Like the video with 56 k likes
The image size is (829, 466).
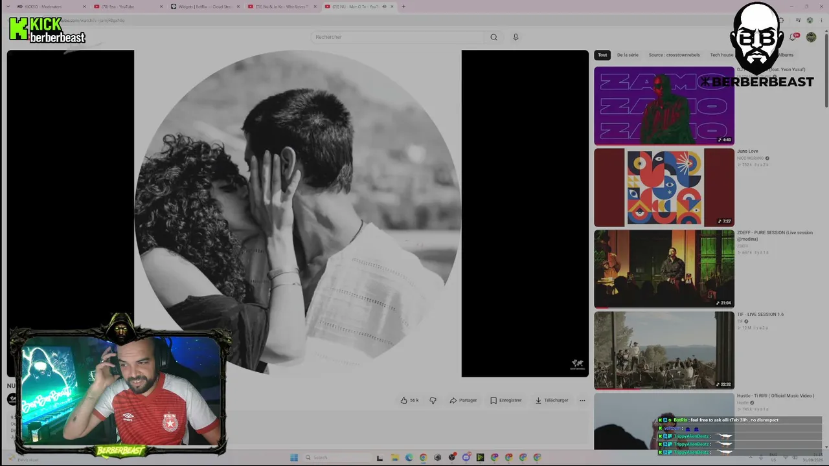click(409, 400)
